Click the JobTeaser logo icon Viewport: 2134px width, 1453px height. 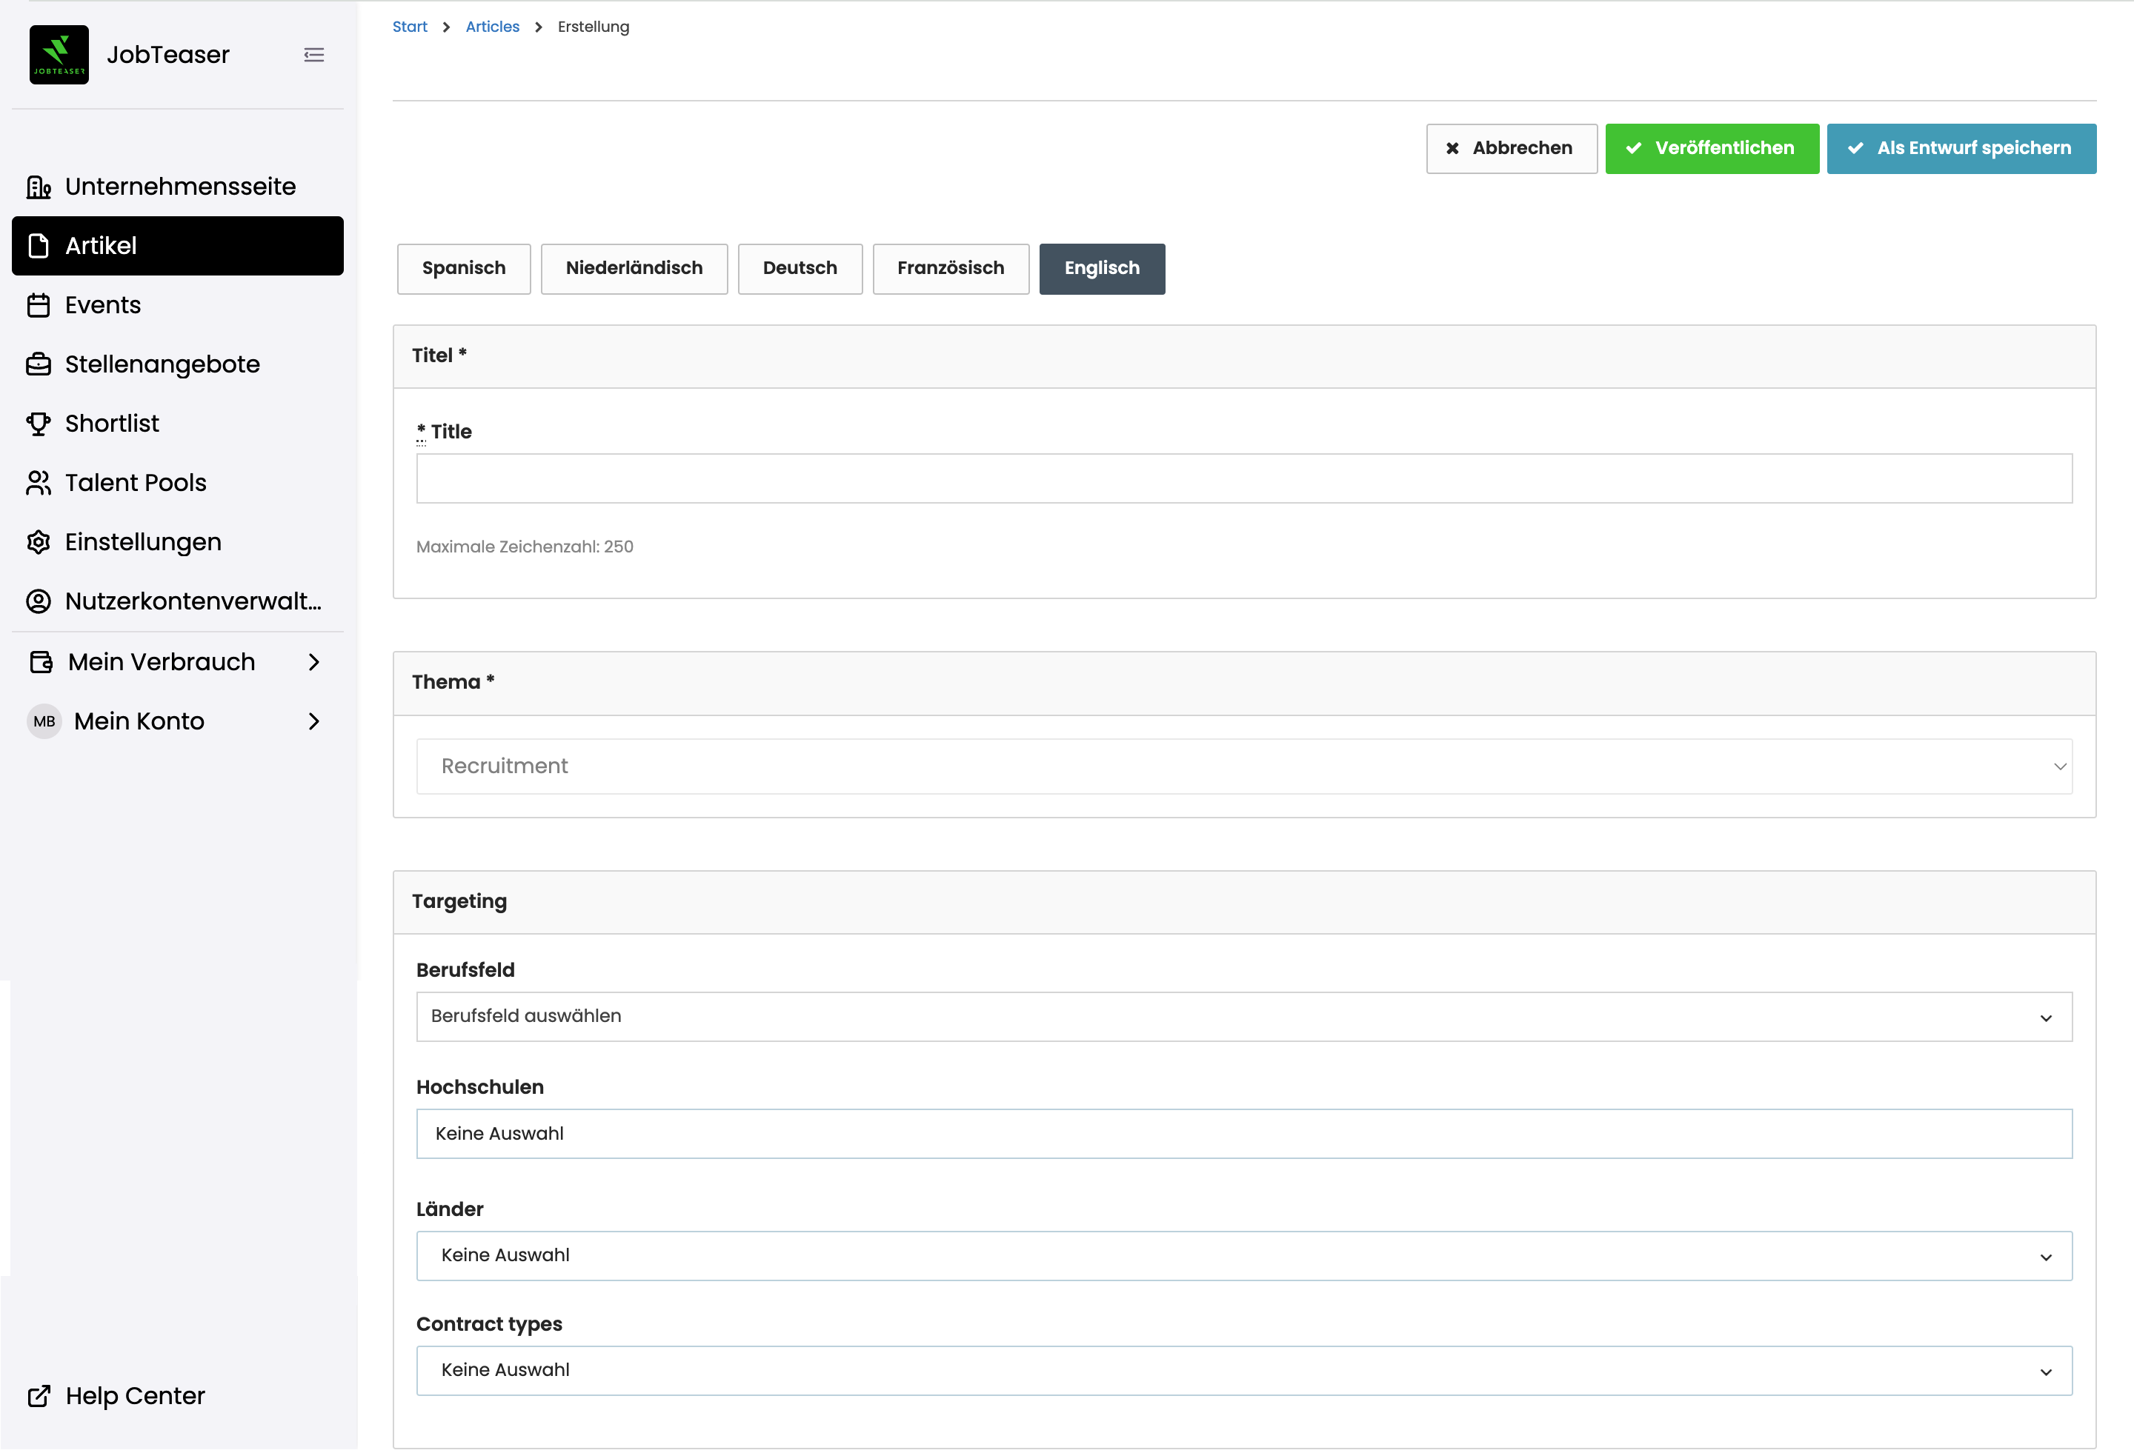pos(59,55)
